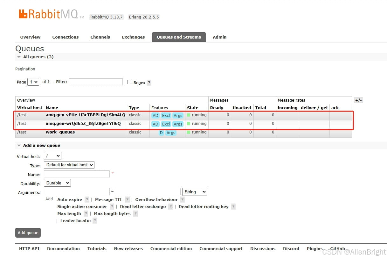The image size is (387, 258).
Task: Show help for Dead letter routing key
Action: pos(233,207)
